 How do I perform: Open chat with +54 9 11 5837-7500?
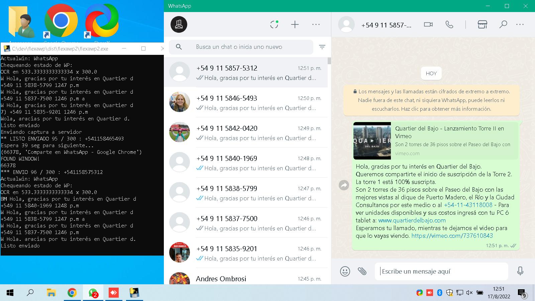[x=246, y=223]
